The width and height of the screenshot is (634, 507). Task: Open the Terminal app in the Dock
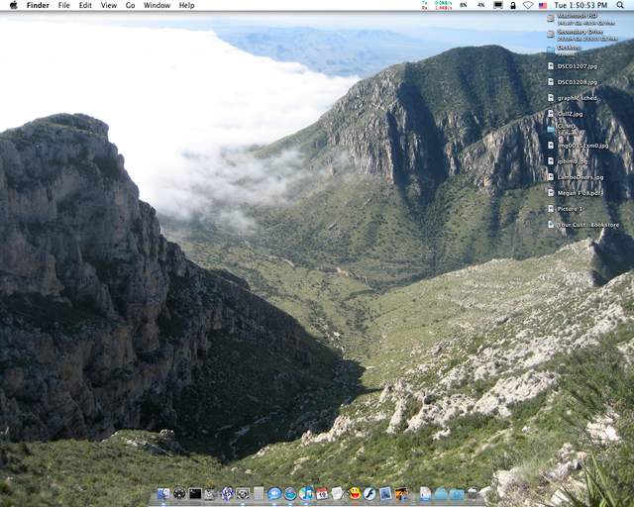(x=195, y=494)
